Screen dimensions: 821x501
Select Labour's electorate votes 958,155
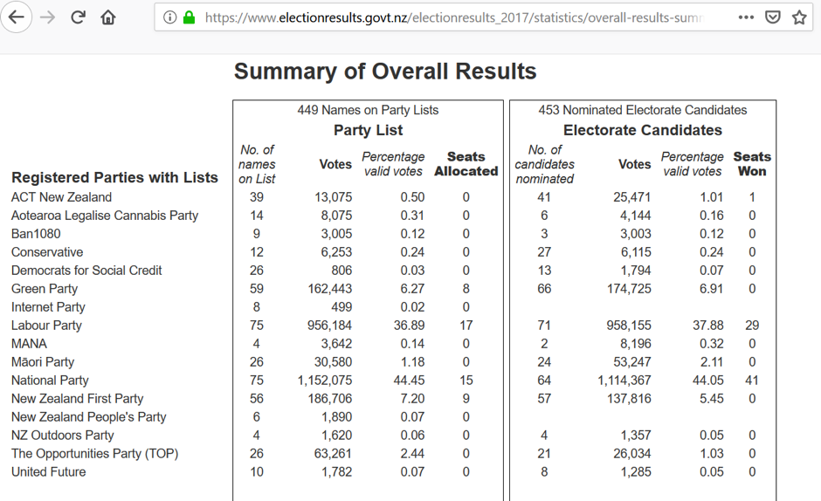point(629,326)
